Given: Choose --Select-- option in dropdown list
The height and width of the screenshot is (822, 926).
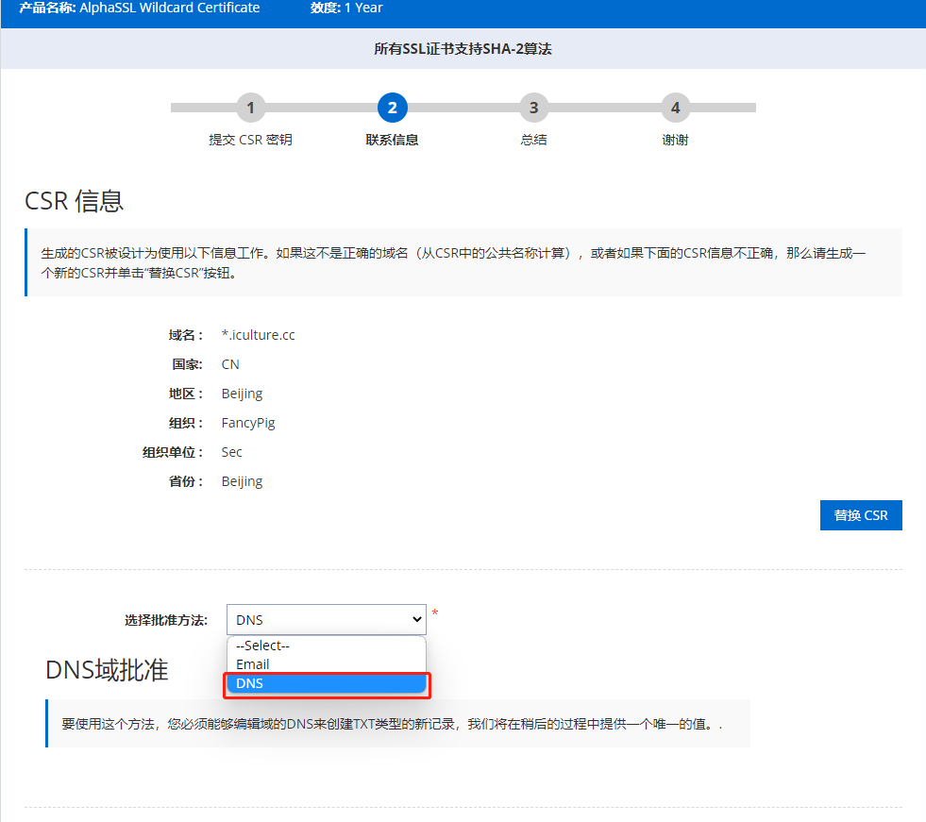Looking at the screenshot, I should click(x=326, y=646).
